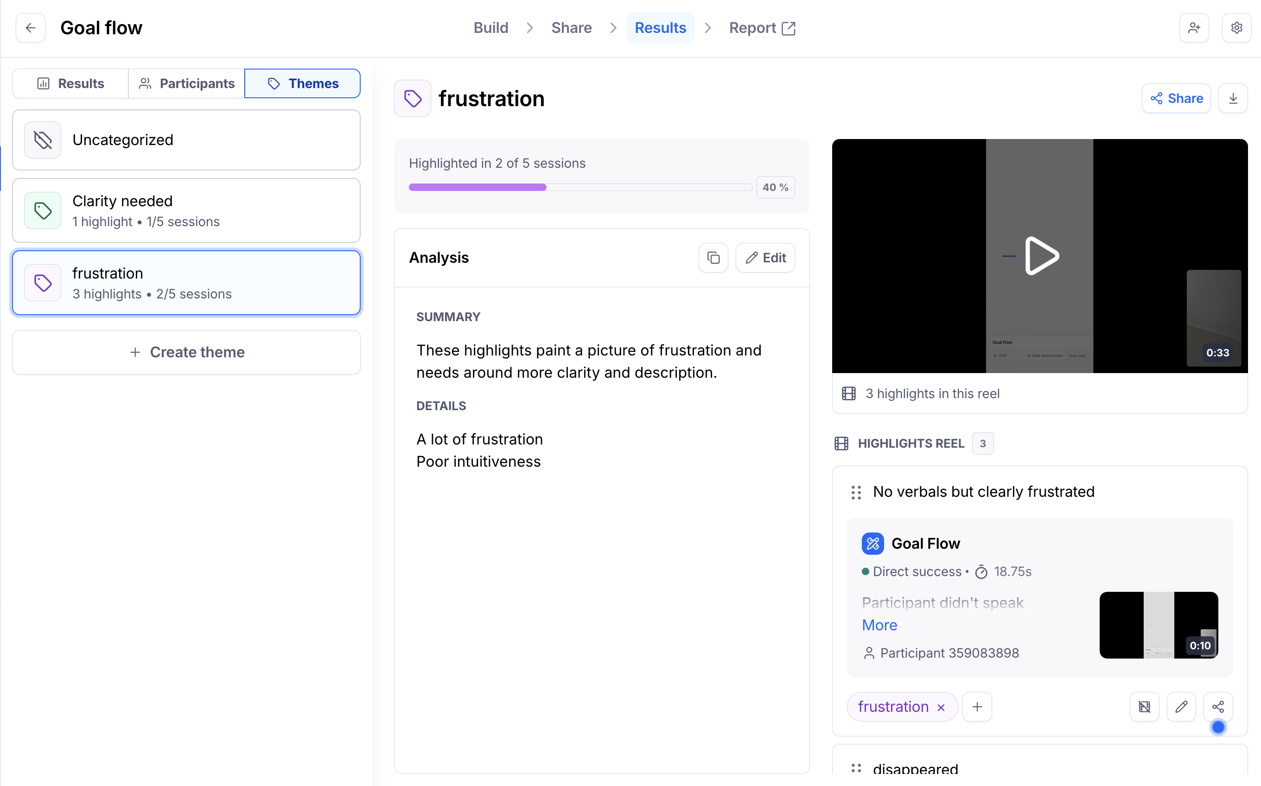Expand transcript with More link
The height and width of the screenshot is (786, 1261).
pyautogui.click(x=879, y=625)
